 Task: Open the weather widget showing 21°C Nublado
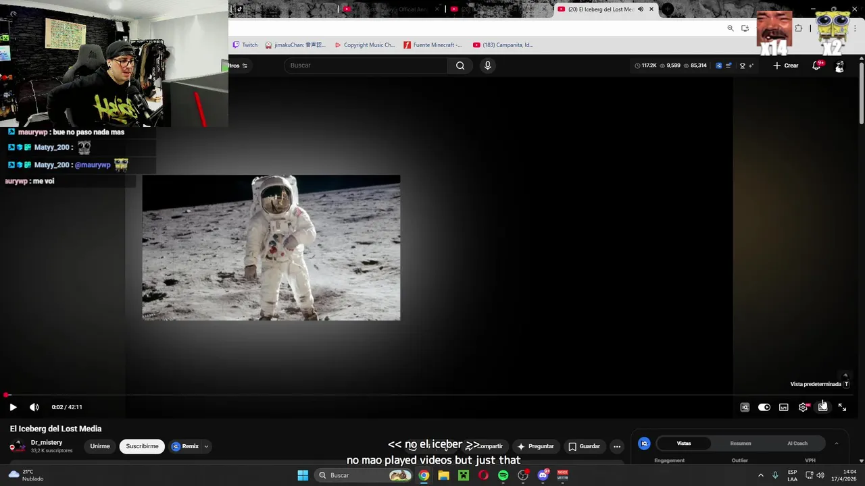tap(27, 475)
